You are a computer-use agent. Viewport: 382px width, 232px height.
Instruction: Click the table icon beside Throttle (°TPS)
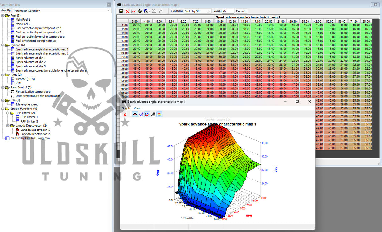click(x=12, y=79)
